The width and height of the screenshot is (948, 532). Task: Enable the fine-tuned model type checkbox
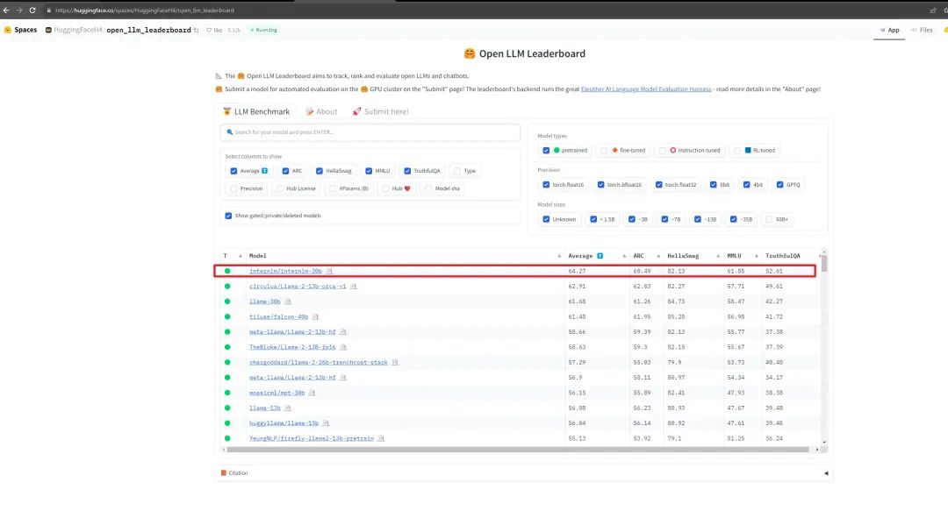click(604, 151)
